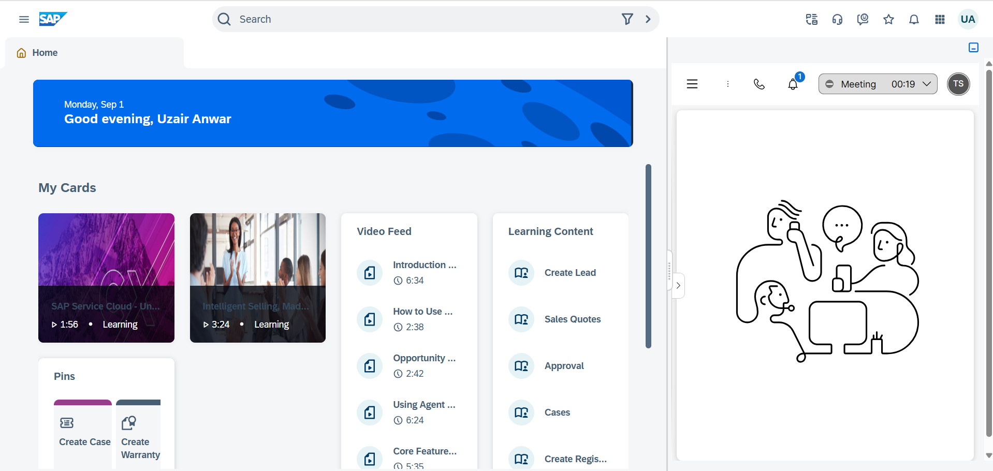Open softphone bell with badge notification
The height and width of the screenshot is (471, 993).
click(x=793, y=84)
